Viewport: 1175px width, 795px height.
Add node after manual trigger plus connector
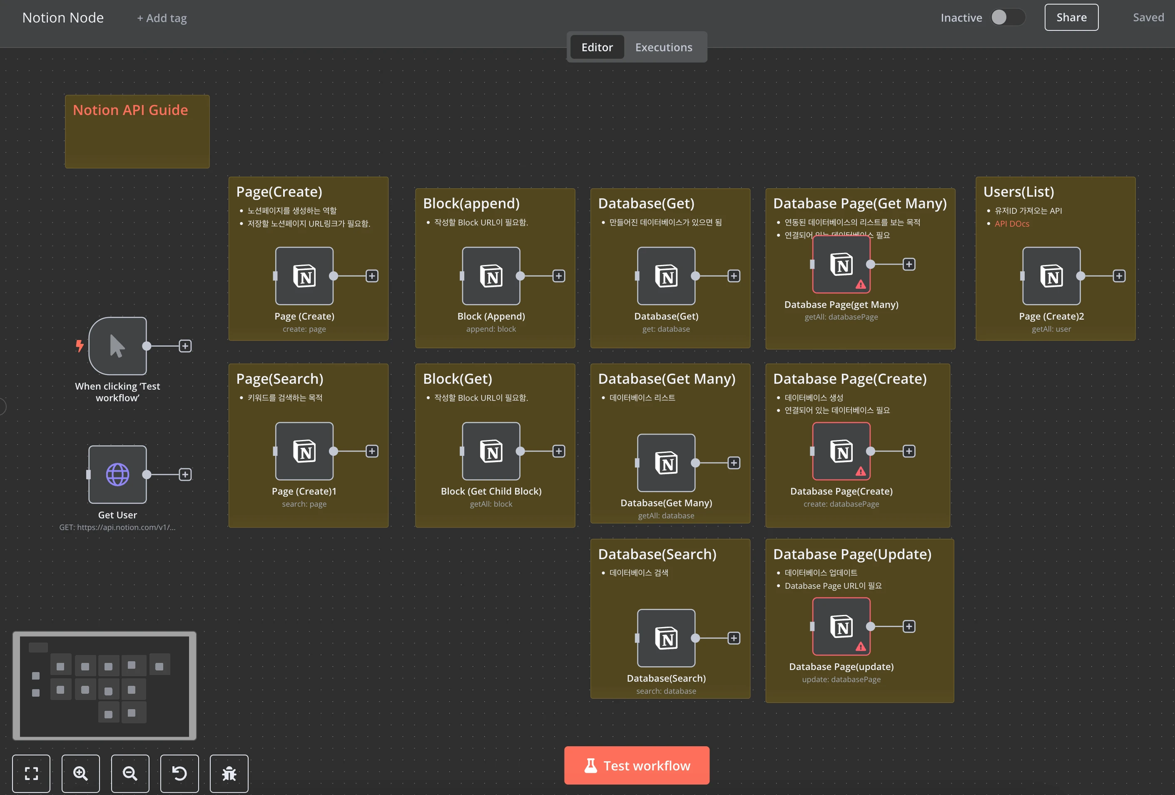(x=185, y=346)
